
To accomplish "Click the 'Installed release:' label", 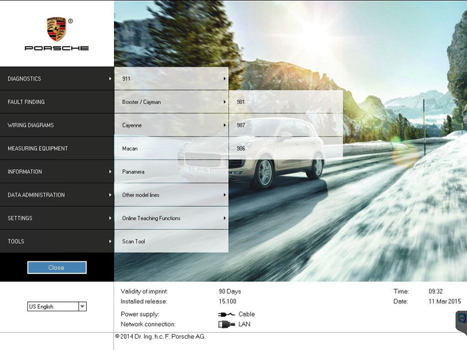I will pos(144,301).
